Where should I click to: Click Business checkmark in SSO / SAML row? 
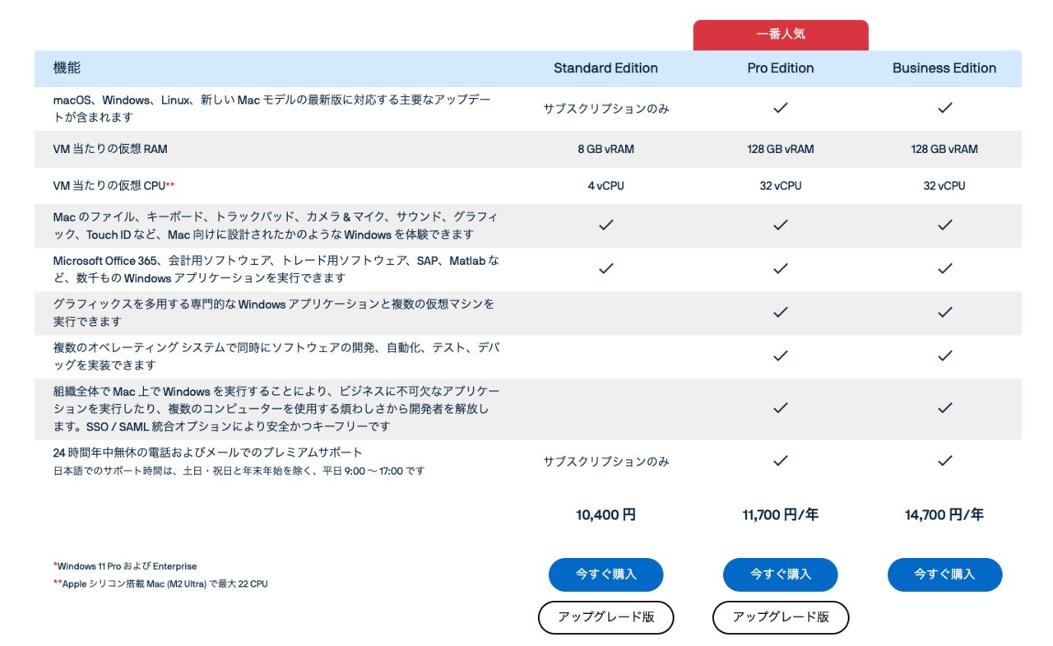pyautogui.click(x=945, y=407)
